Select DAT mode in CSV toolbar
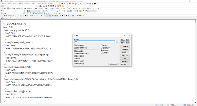The width and height of the screenshot is (197, 106). click(x=41, y=9)
